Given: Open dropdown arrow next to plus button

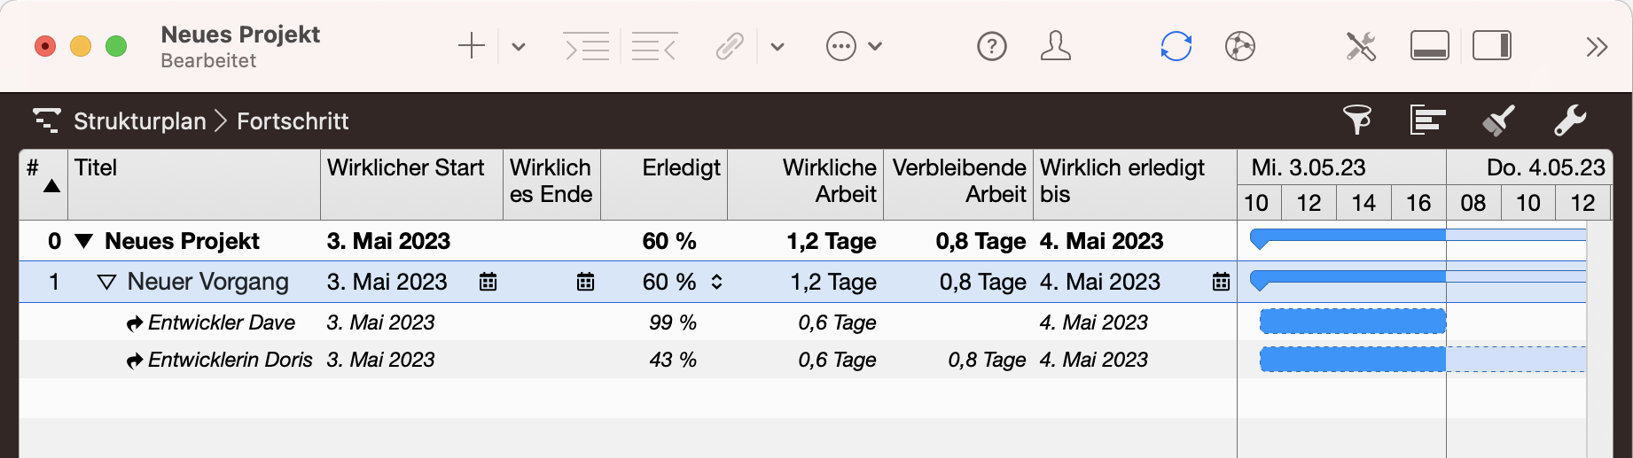Looking at the screenshot, I should pos(519,47).
